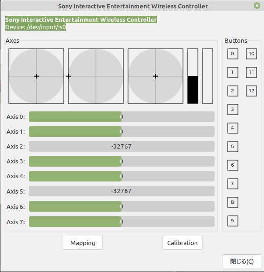The height and width of the screenshot is (272, 264).
Task: Click button indicator 10
Action: coord(251,54)
